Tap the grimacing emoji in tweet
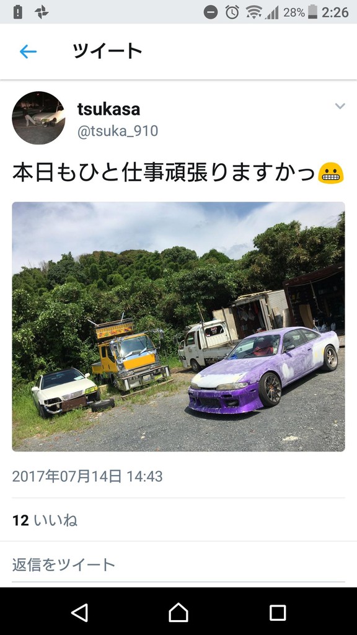Image resolution: width=357 pixels, height=635 pixels. pyautogui.click(x=331, y=174)
